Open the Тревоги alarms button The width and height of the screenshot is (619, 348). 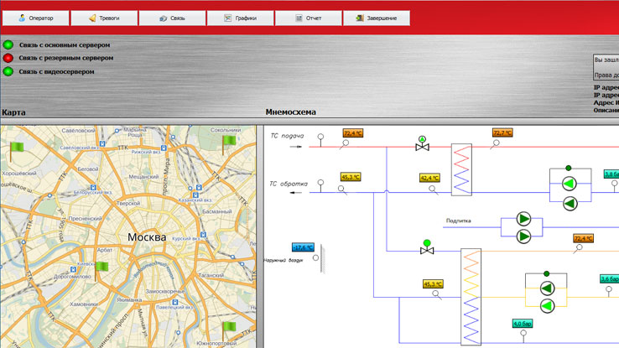[x=104, y=18]
